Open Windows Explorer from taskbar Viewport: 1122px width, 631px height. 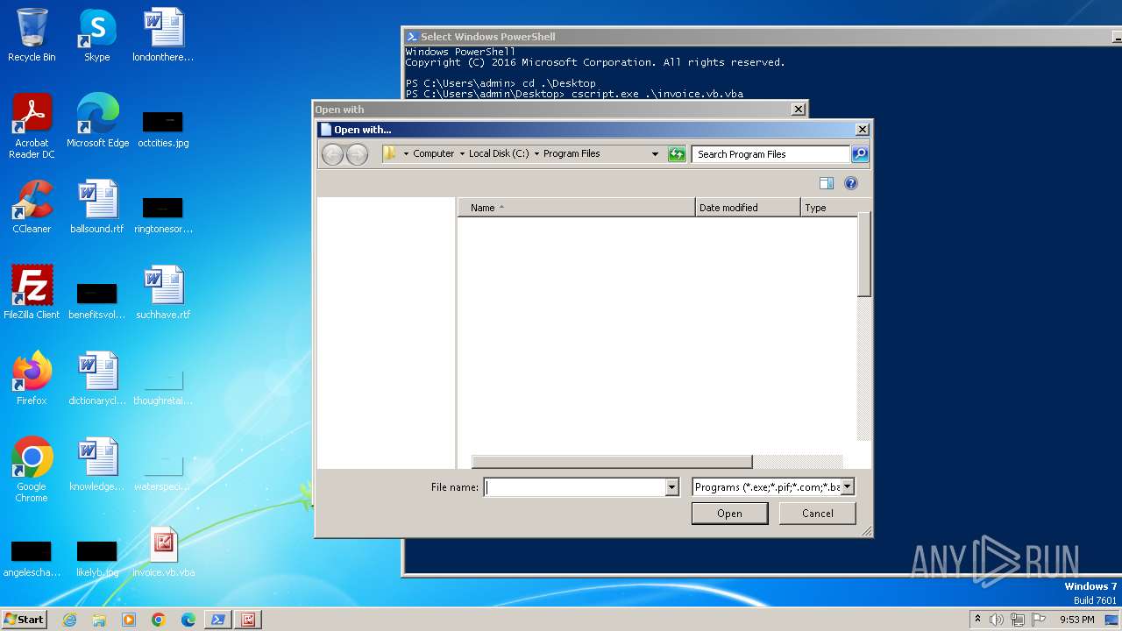pyautogui.click(x=99, y=620)
